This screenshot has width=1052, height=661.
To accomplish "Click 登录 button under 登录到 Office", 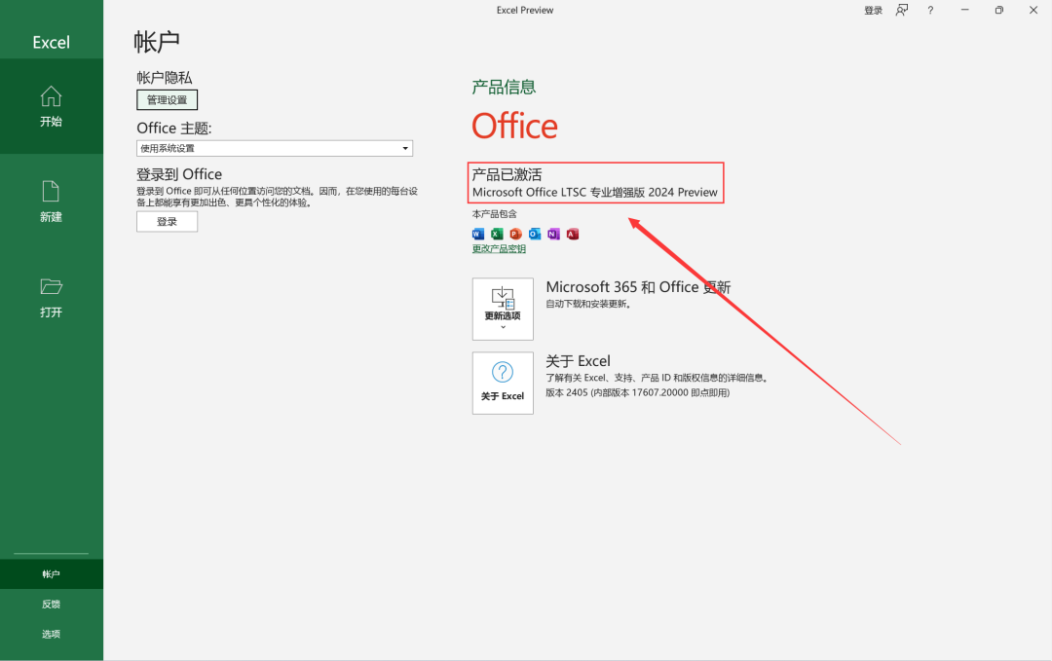I will click(x=167, y=222).
